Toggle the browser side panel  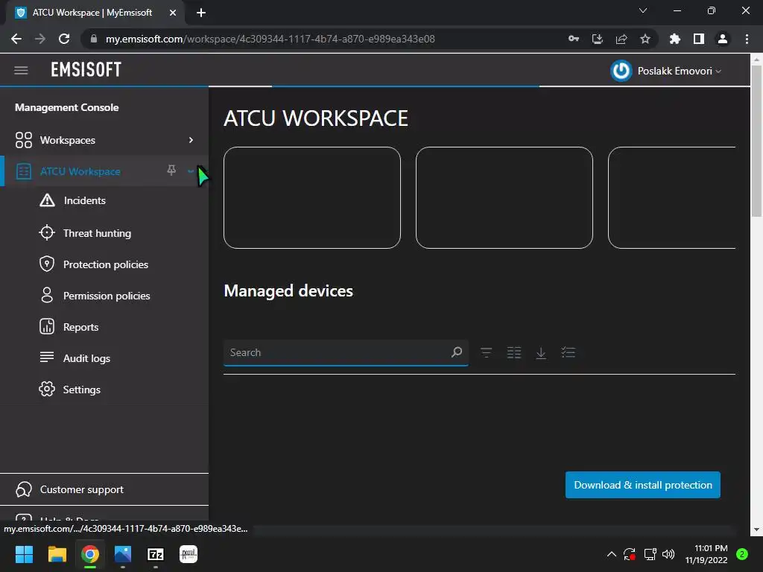(699, 39)
